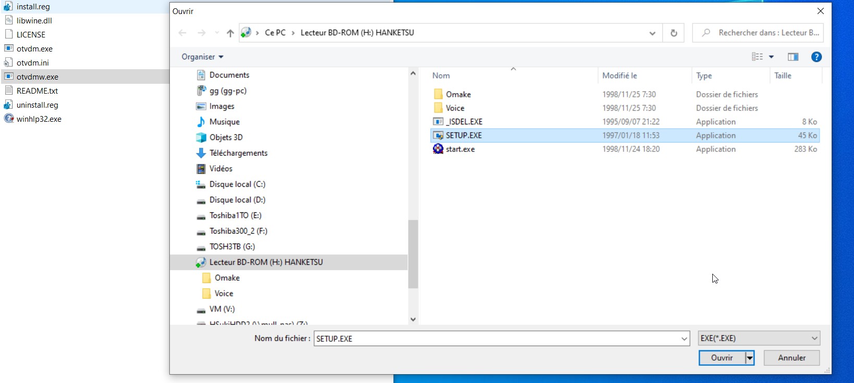Select Toshiba300_2 (F:) drive
Viewport: 854px width, 383px height.
point(238,231)
